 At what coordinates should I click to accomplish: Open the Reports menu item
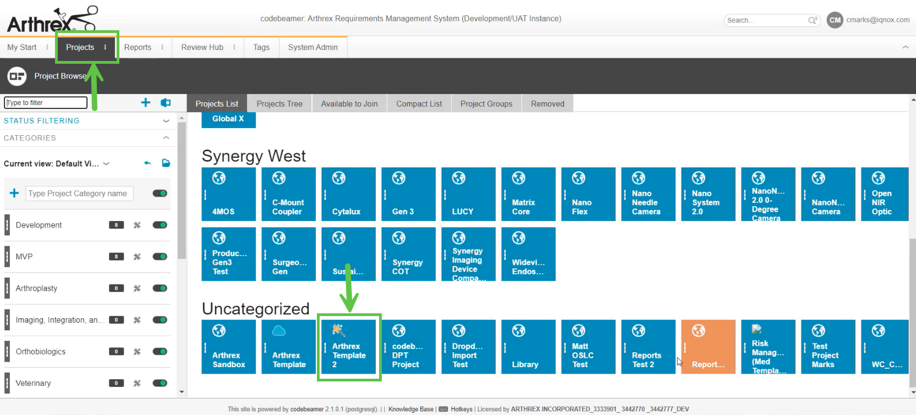coord(138,47)
